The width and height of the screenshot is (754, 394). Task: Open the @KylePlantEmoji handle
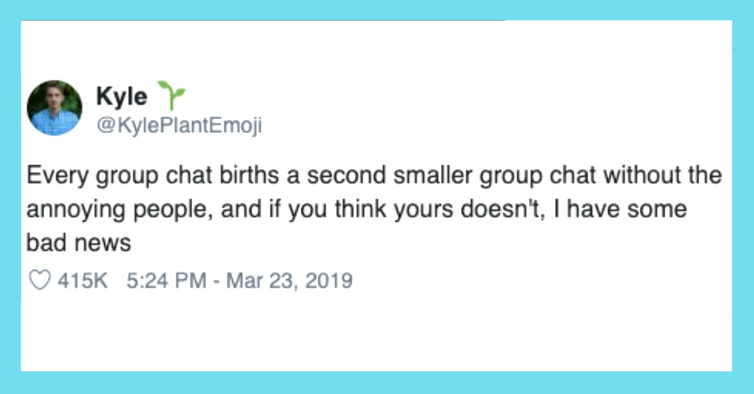[x=178, y=124]
